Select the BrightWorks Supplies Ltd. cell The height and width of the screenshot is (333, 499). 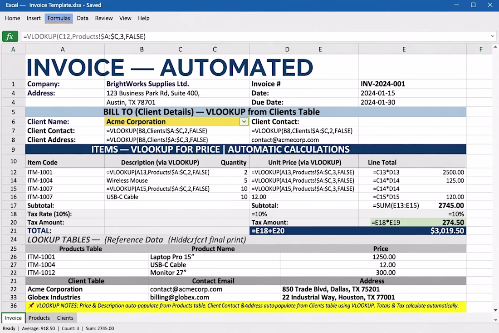pos(177,84)
